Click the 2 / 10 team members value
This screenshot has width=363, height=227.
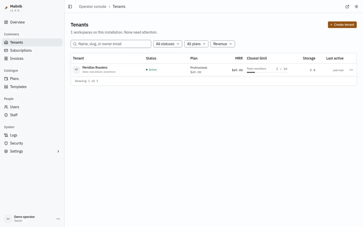[x=282, y=69]
